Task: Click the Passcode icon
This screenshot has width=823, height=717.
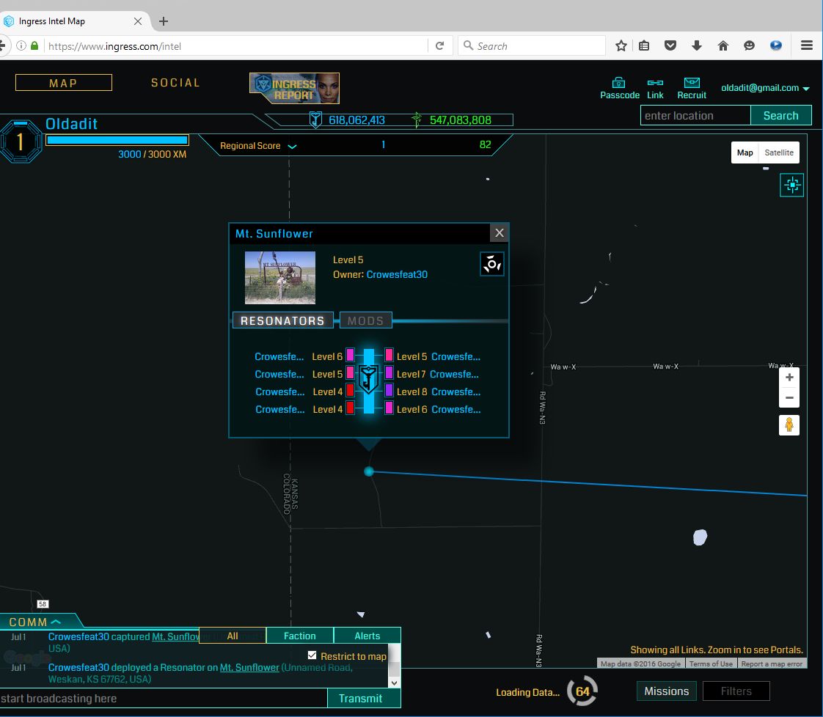Action: pos(619,83)
